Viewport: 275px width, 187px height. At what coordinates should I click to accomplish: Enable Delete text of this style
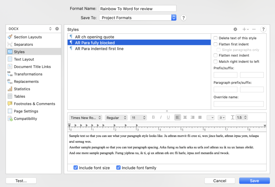(x=215, y=38)
